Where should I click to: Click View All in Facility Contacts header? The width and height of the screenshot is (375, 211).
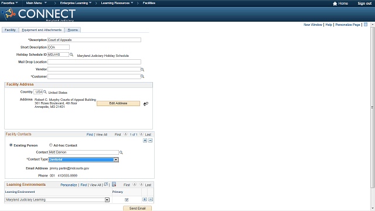tap(101, 135)
